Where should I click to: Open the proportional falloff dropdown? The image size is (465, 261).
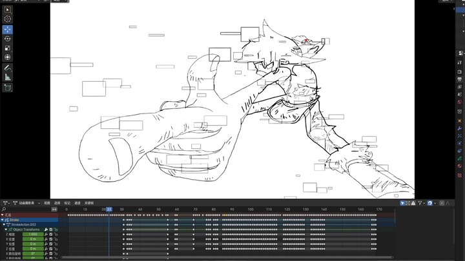pos(448,203)
